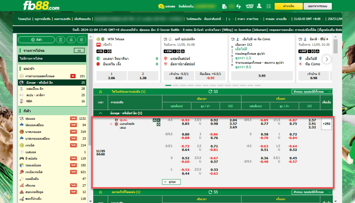The image size is (355, 203).
Task: Click the first carousel page indicator dash
Action: point(168,85)
